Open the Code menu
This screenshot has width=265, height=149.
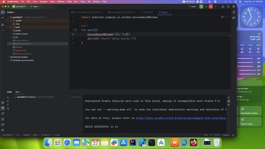point(52,2)
